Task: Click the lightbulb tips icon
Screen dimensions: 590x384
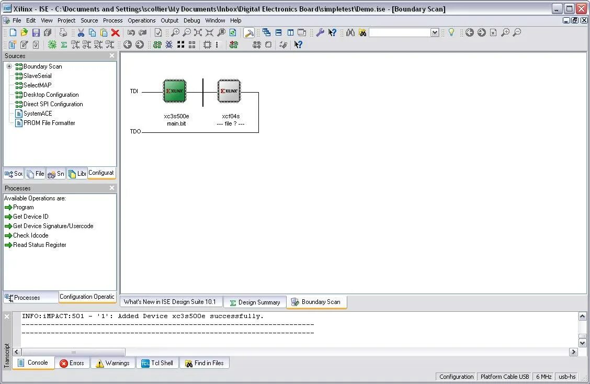Action: (451, 33)
